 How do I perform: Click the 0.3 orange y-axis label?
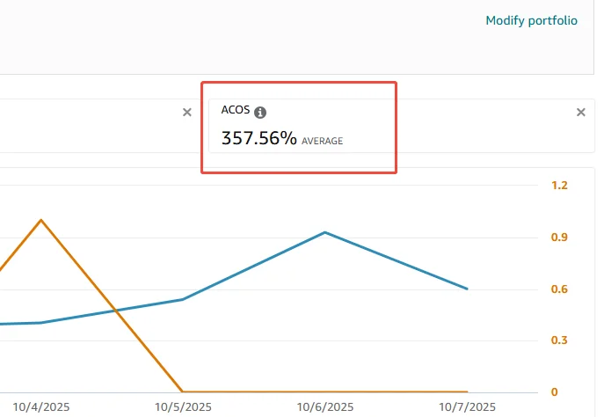(x=559, y=340)
